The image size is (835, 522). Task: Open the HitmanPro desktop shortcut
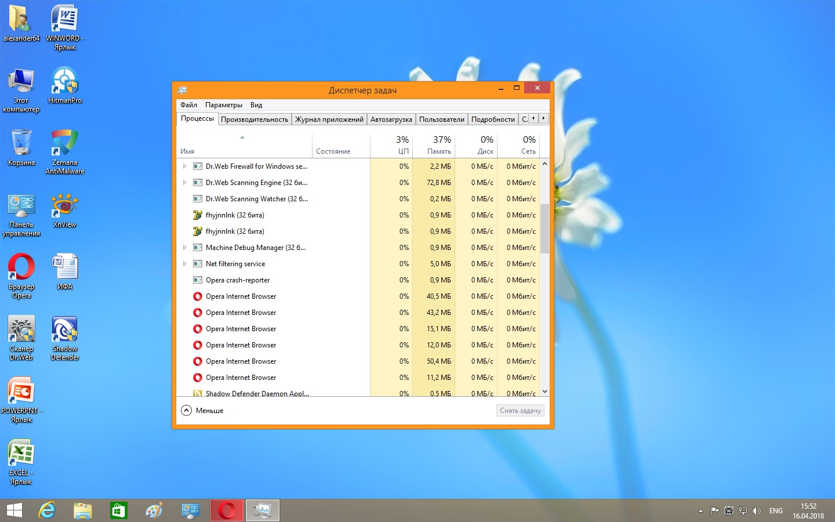[64, 85]
